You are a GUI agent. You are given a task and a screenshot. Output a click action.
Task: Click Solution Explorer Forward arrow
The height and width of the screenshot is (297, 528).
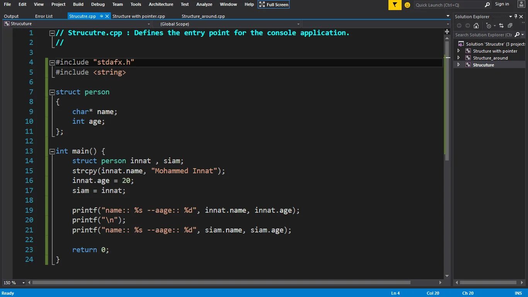(x=467, y=26)
